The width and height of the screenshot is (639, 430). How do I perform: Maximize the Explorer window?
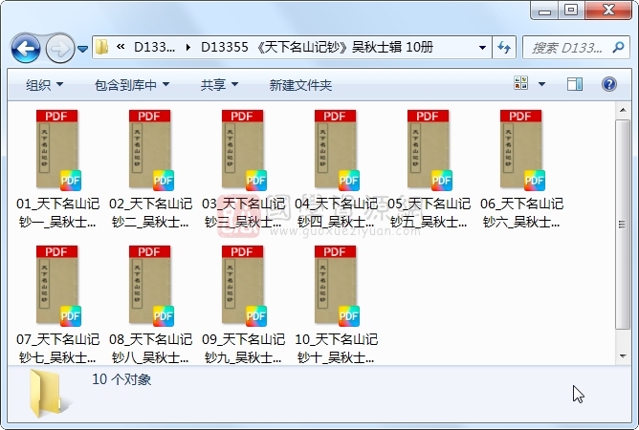click(x=571, y=11)
